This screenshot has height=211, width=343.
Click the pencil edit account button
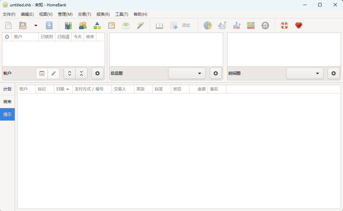pos(54,73)
